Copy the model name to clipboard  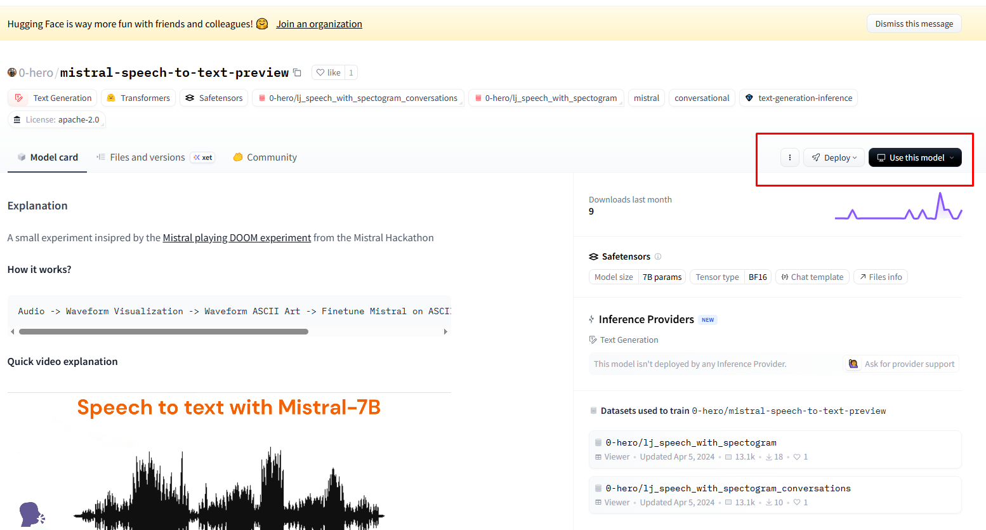tap(298, 72)
